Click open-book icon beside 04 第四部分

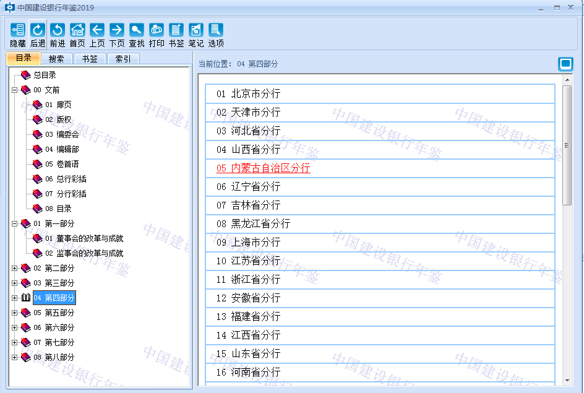26,298
